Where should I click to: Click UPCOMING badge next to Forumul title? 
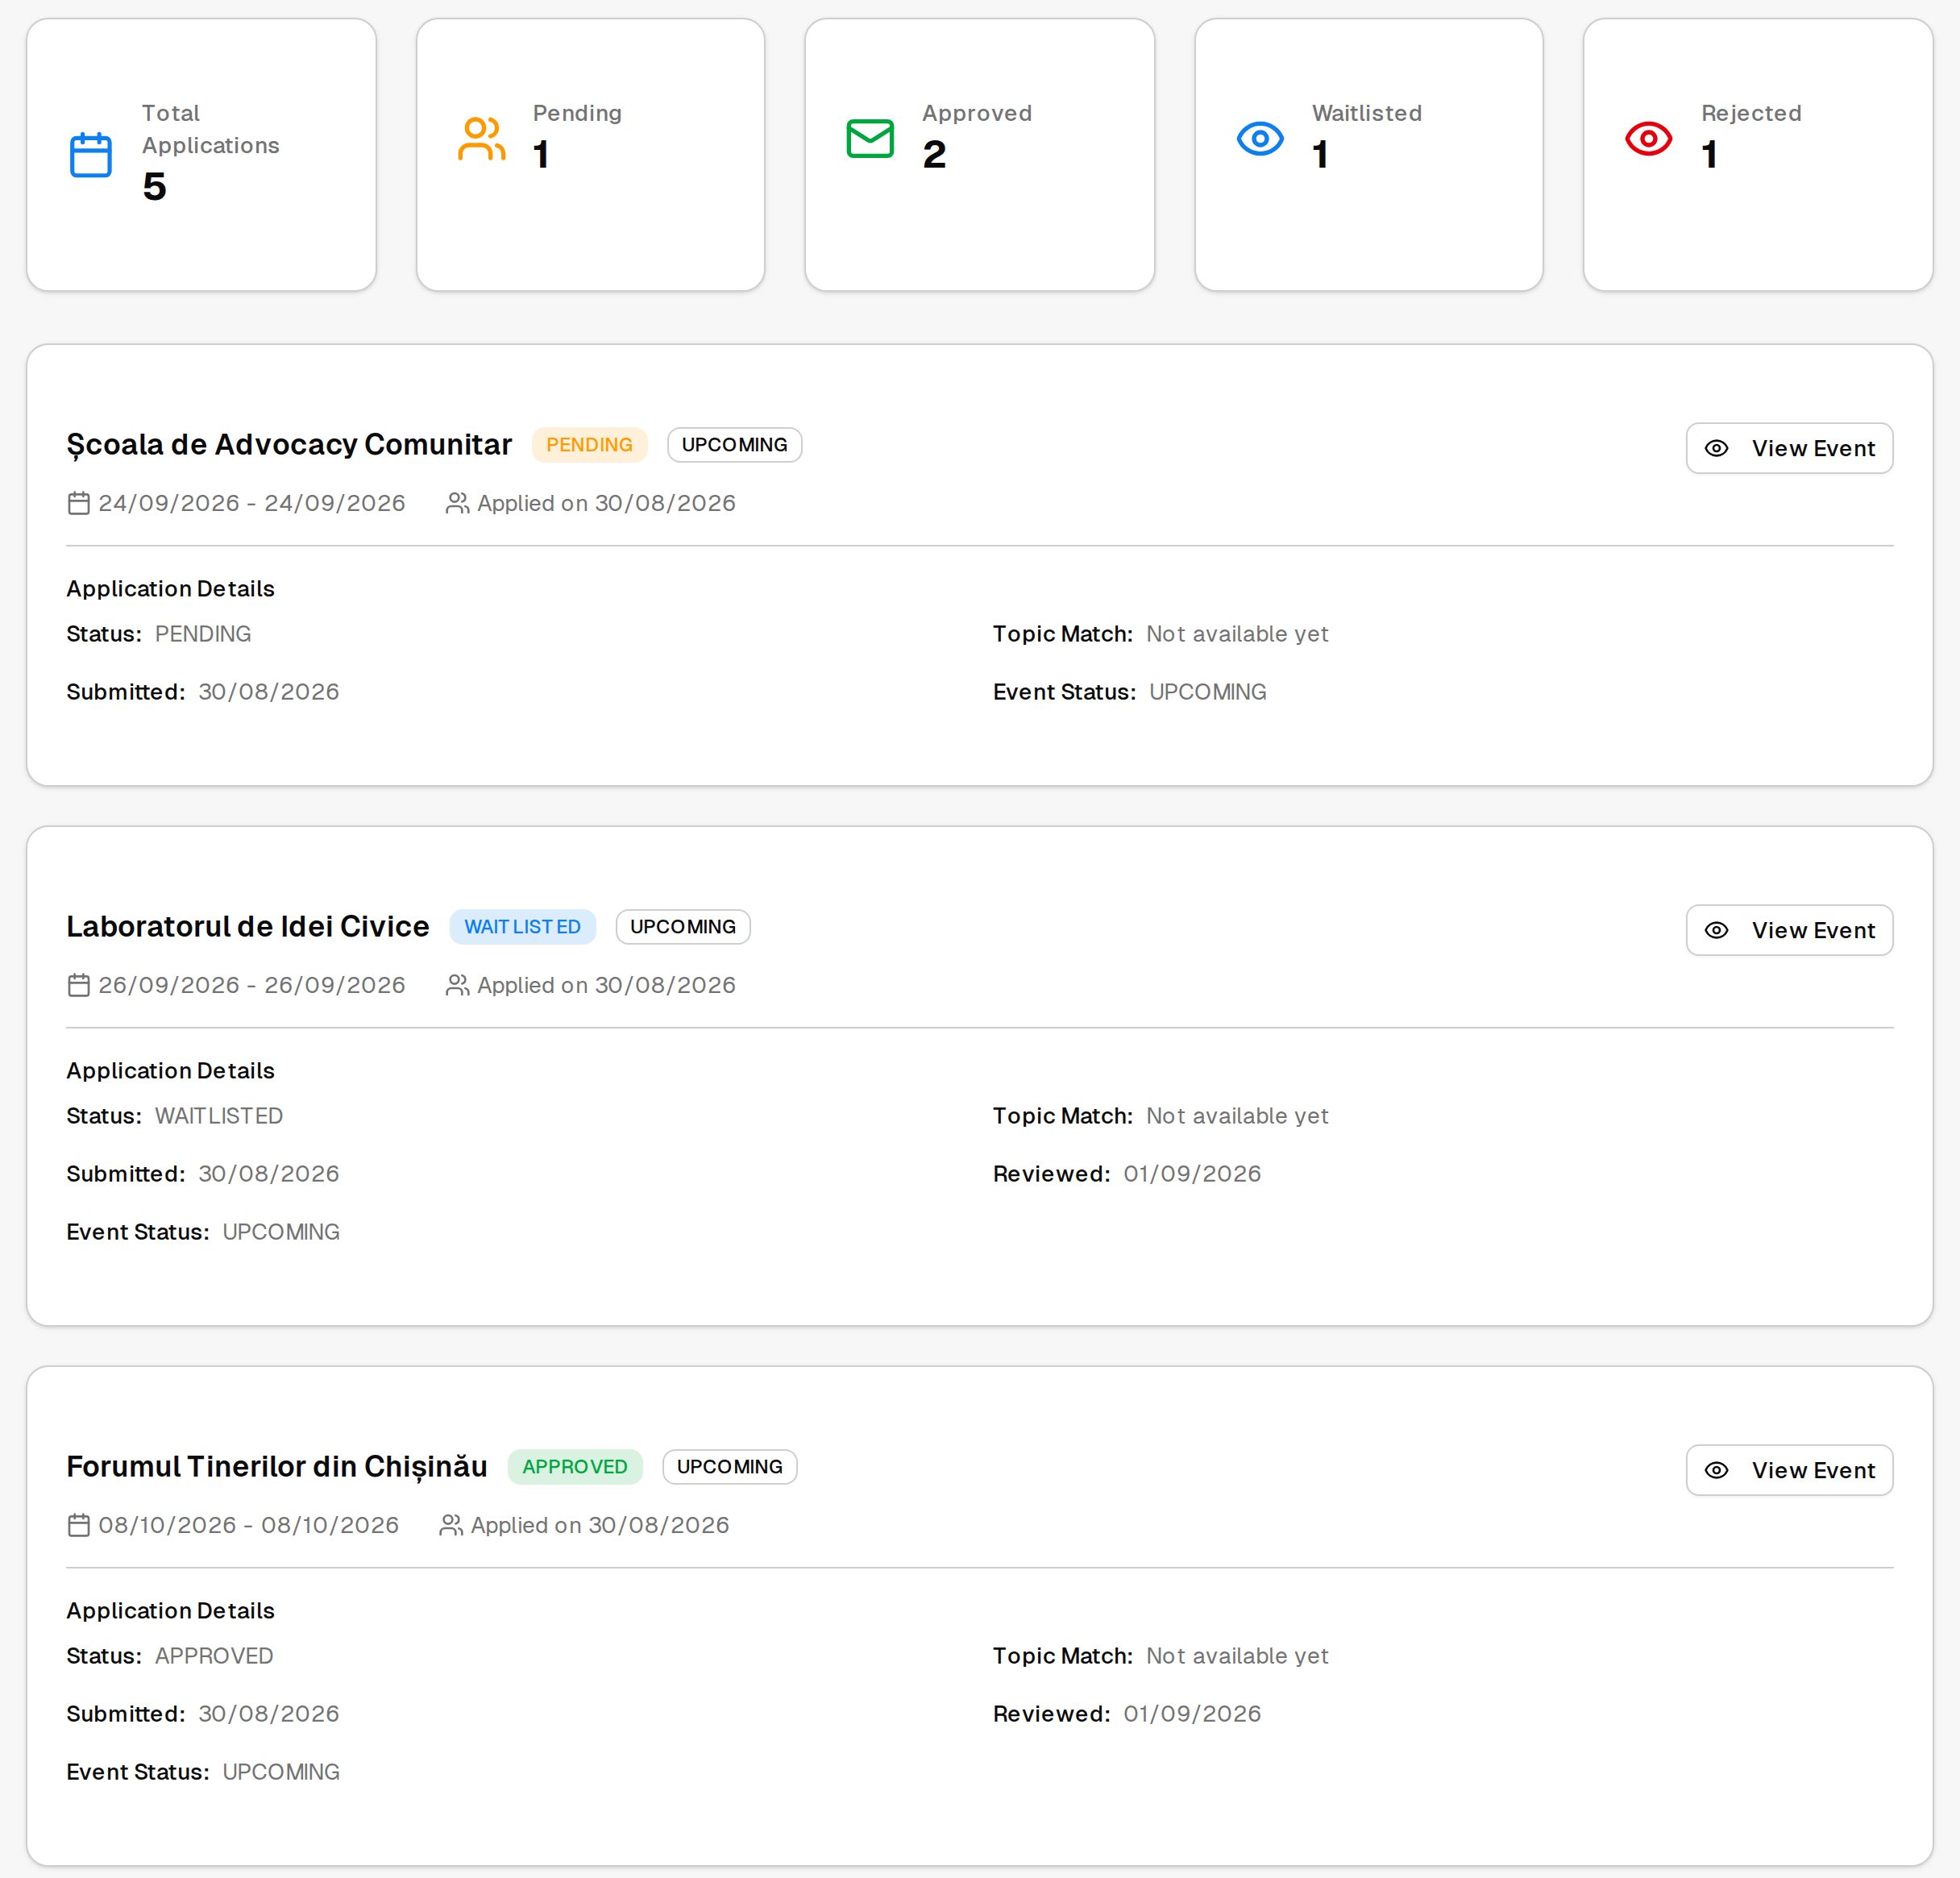730,1467
